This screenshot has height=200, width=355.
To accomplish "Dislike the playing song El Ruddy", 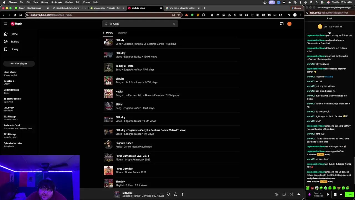I will point(168,194).
